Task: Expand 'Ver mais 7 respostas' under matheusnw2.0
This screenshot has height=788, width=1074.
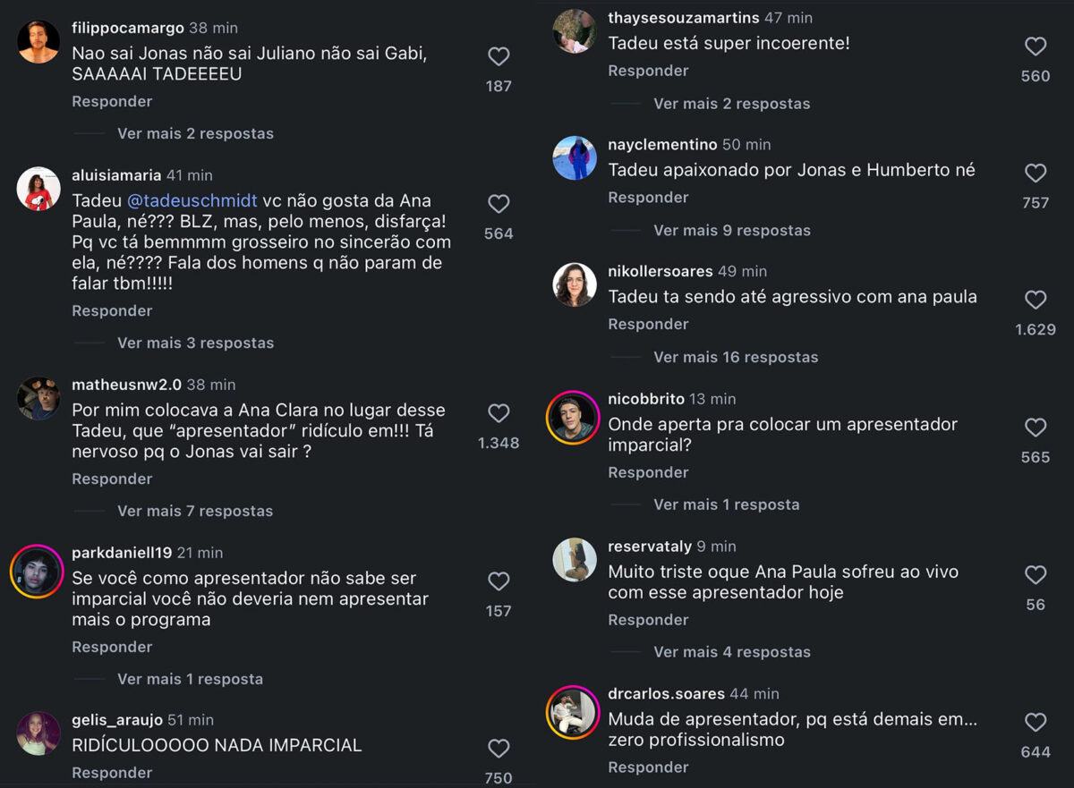Action: [x=195, y=511]
